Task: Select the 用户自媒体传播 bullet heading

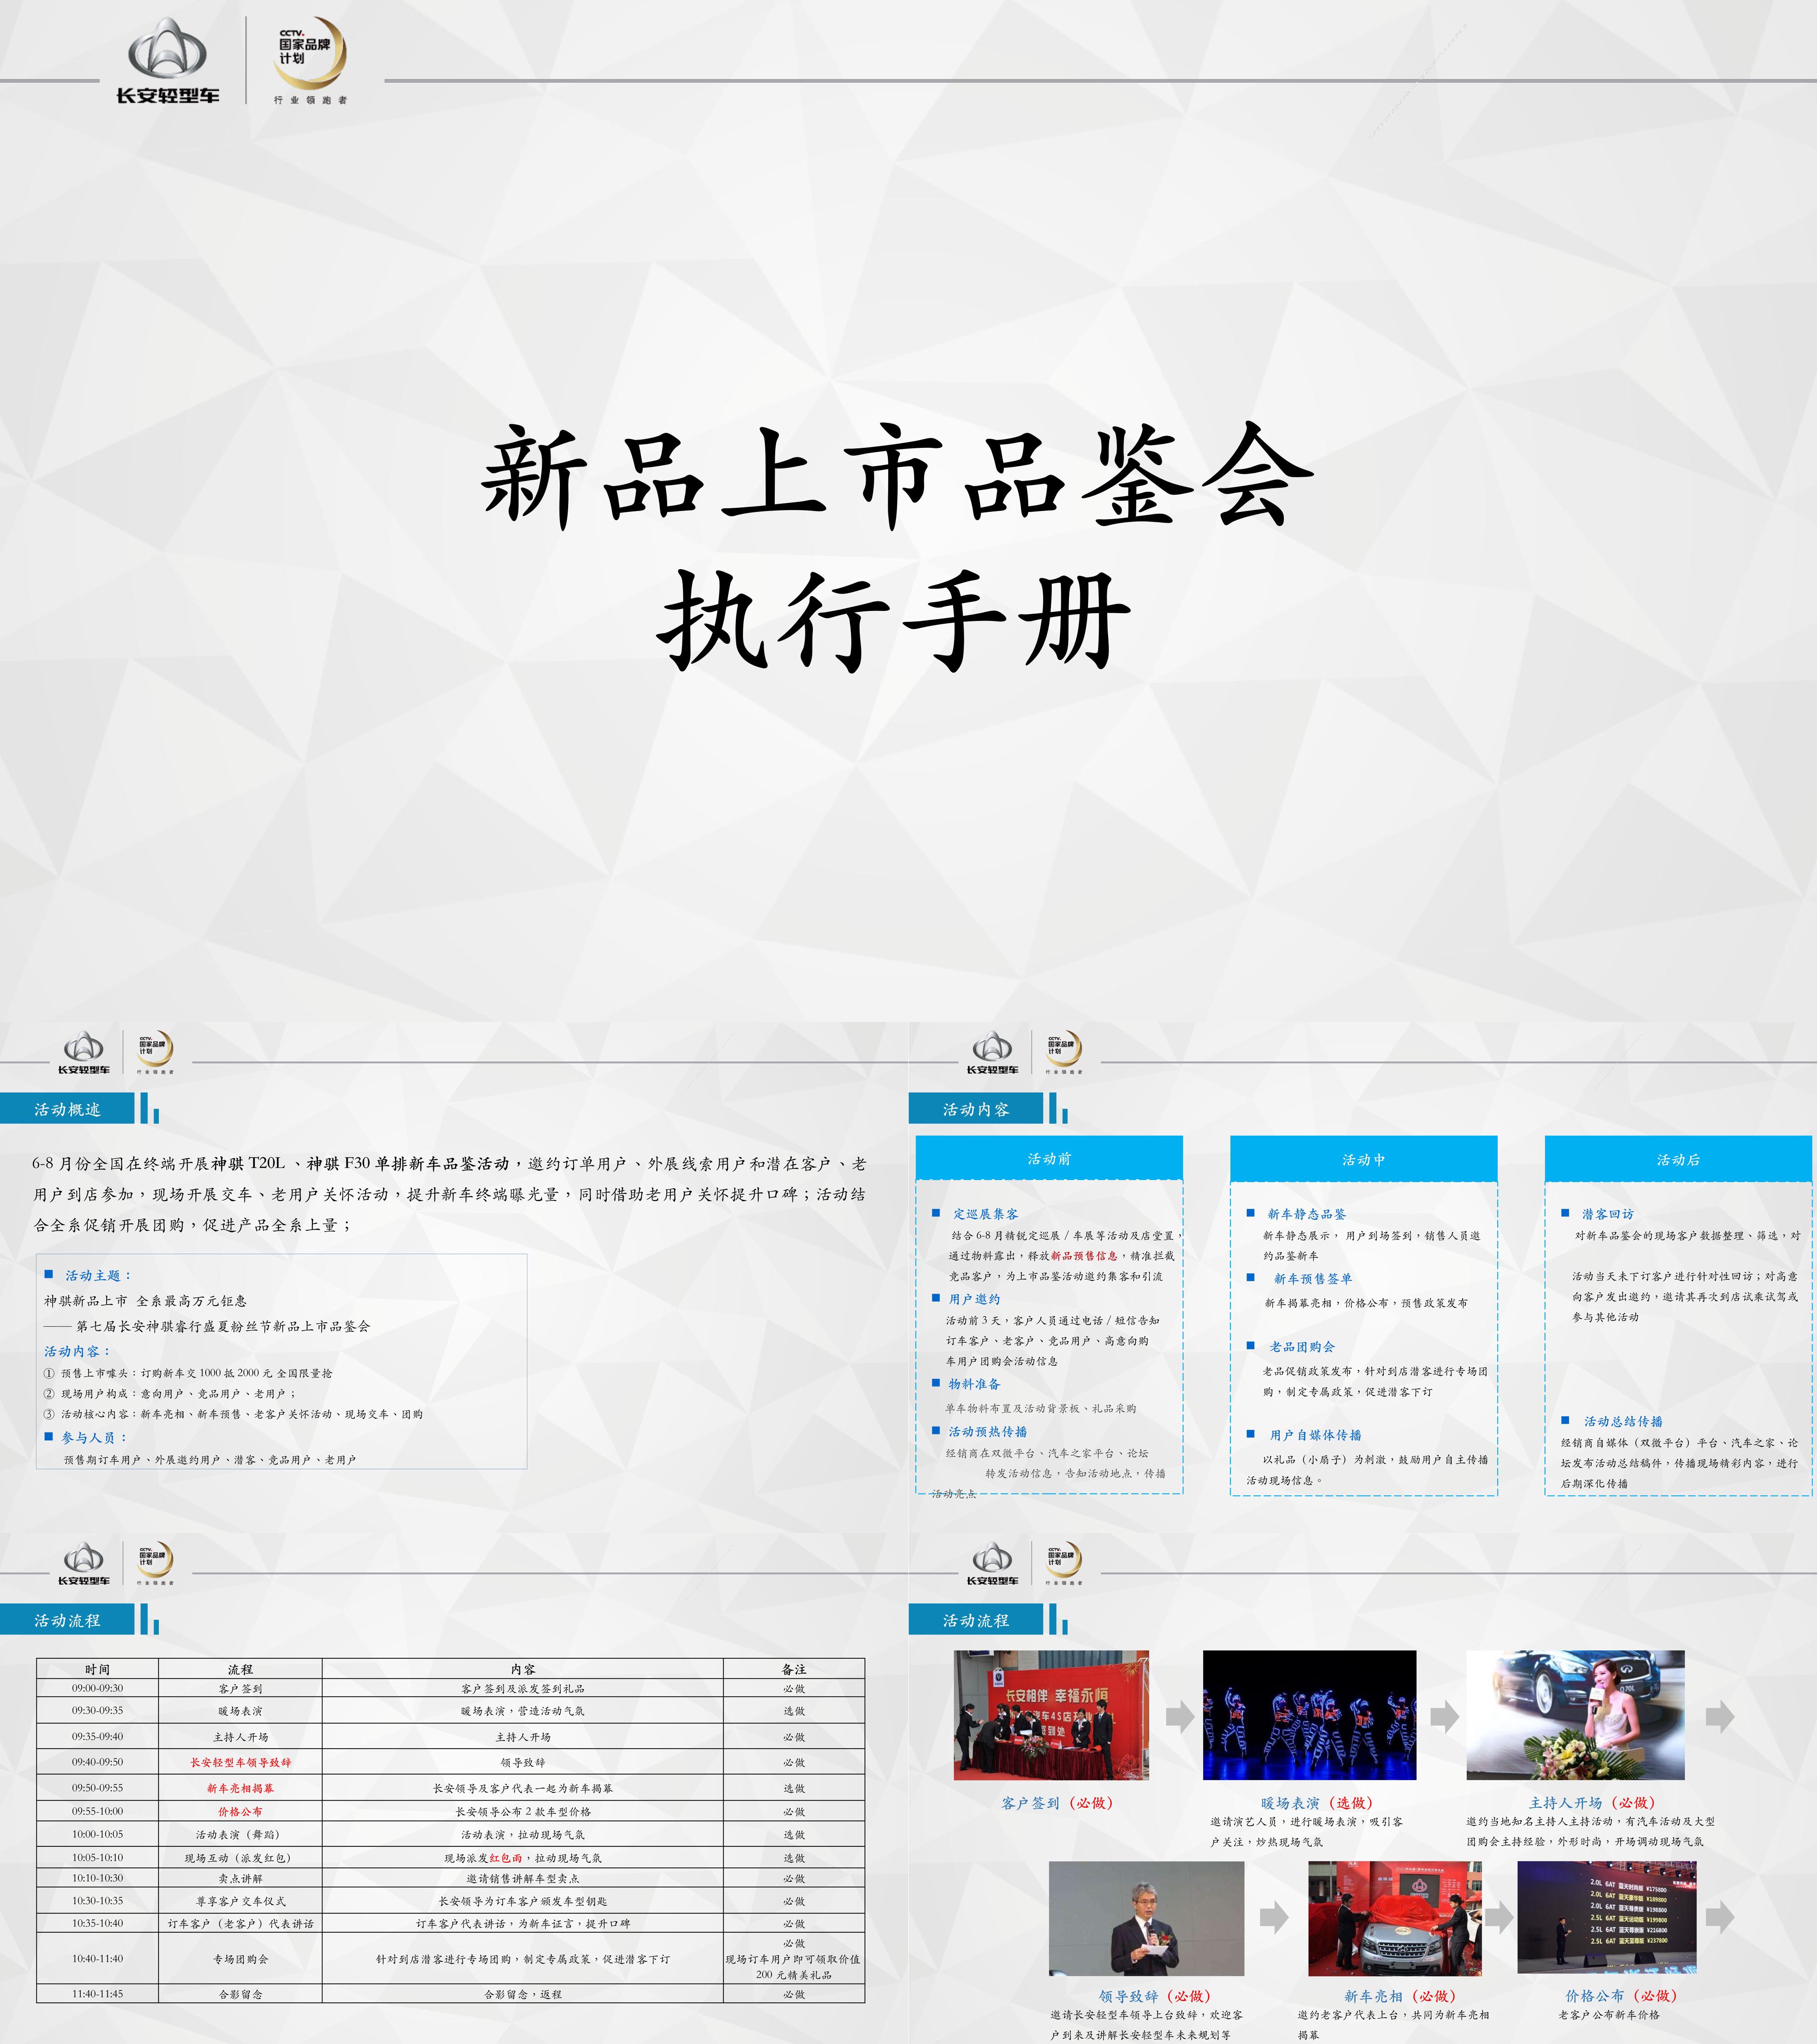Action: [1315, 1435]
